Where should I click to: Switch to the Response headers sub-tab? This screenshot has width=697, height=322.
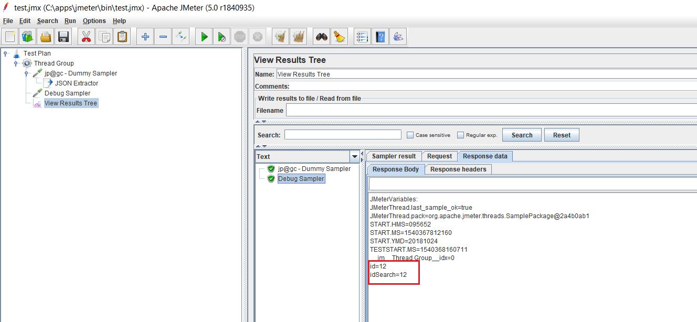pyautogui.click(x=458, y=169)
